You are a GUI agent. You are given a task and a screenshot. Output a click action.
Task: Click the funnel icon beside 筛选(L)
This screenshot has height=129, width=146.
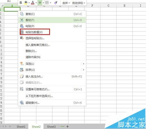[x=22, y=64]
